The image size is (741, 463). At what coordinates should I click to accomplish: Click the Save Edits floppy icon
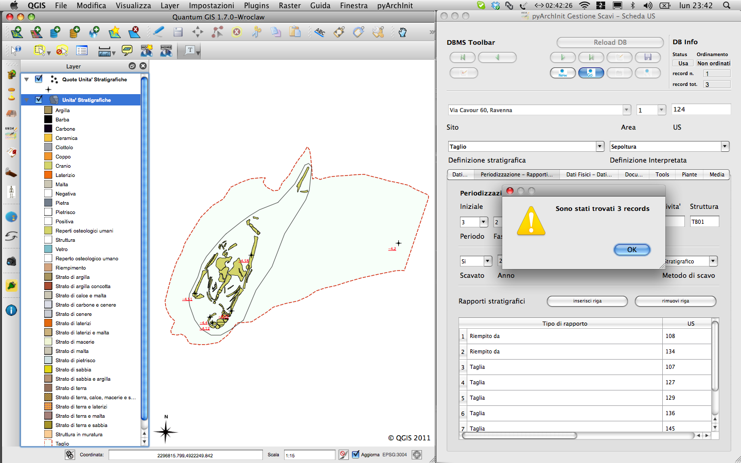[178, 32]
